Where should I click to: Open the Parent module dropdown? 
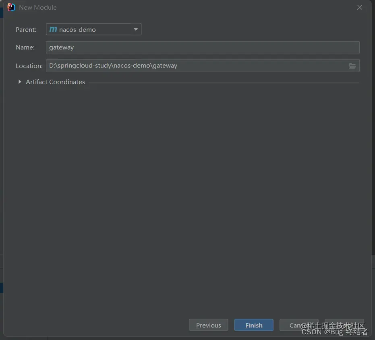click(x=93, y=29)
